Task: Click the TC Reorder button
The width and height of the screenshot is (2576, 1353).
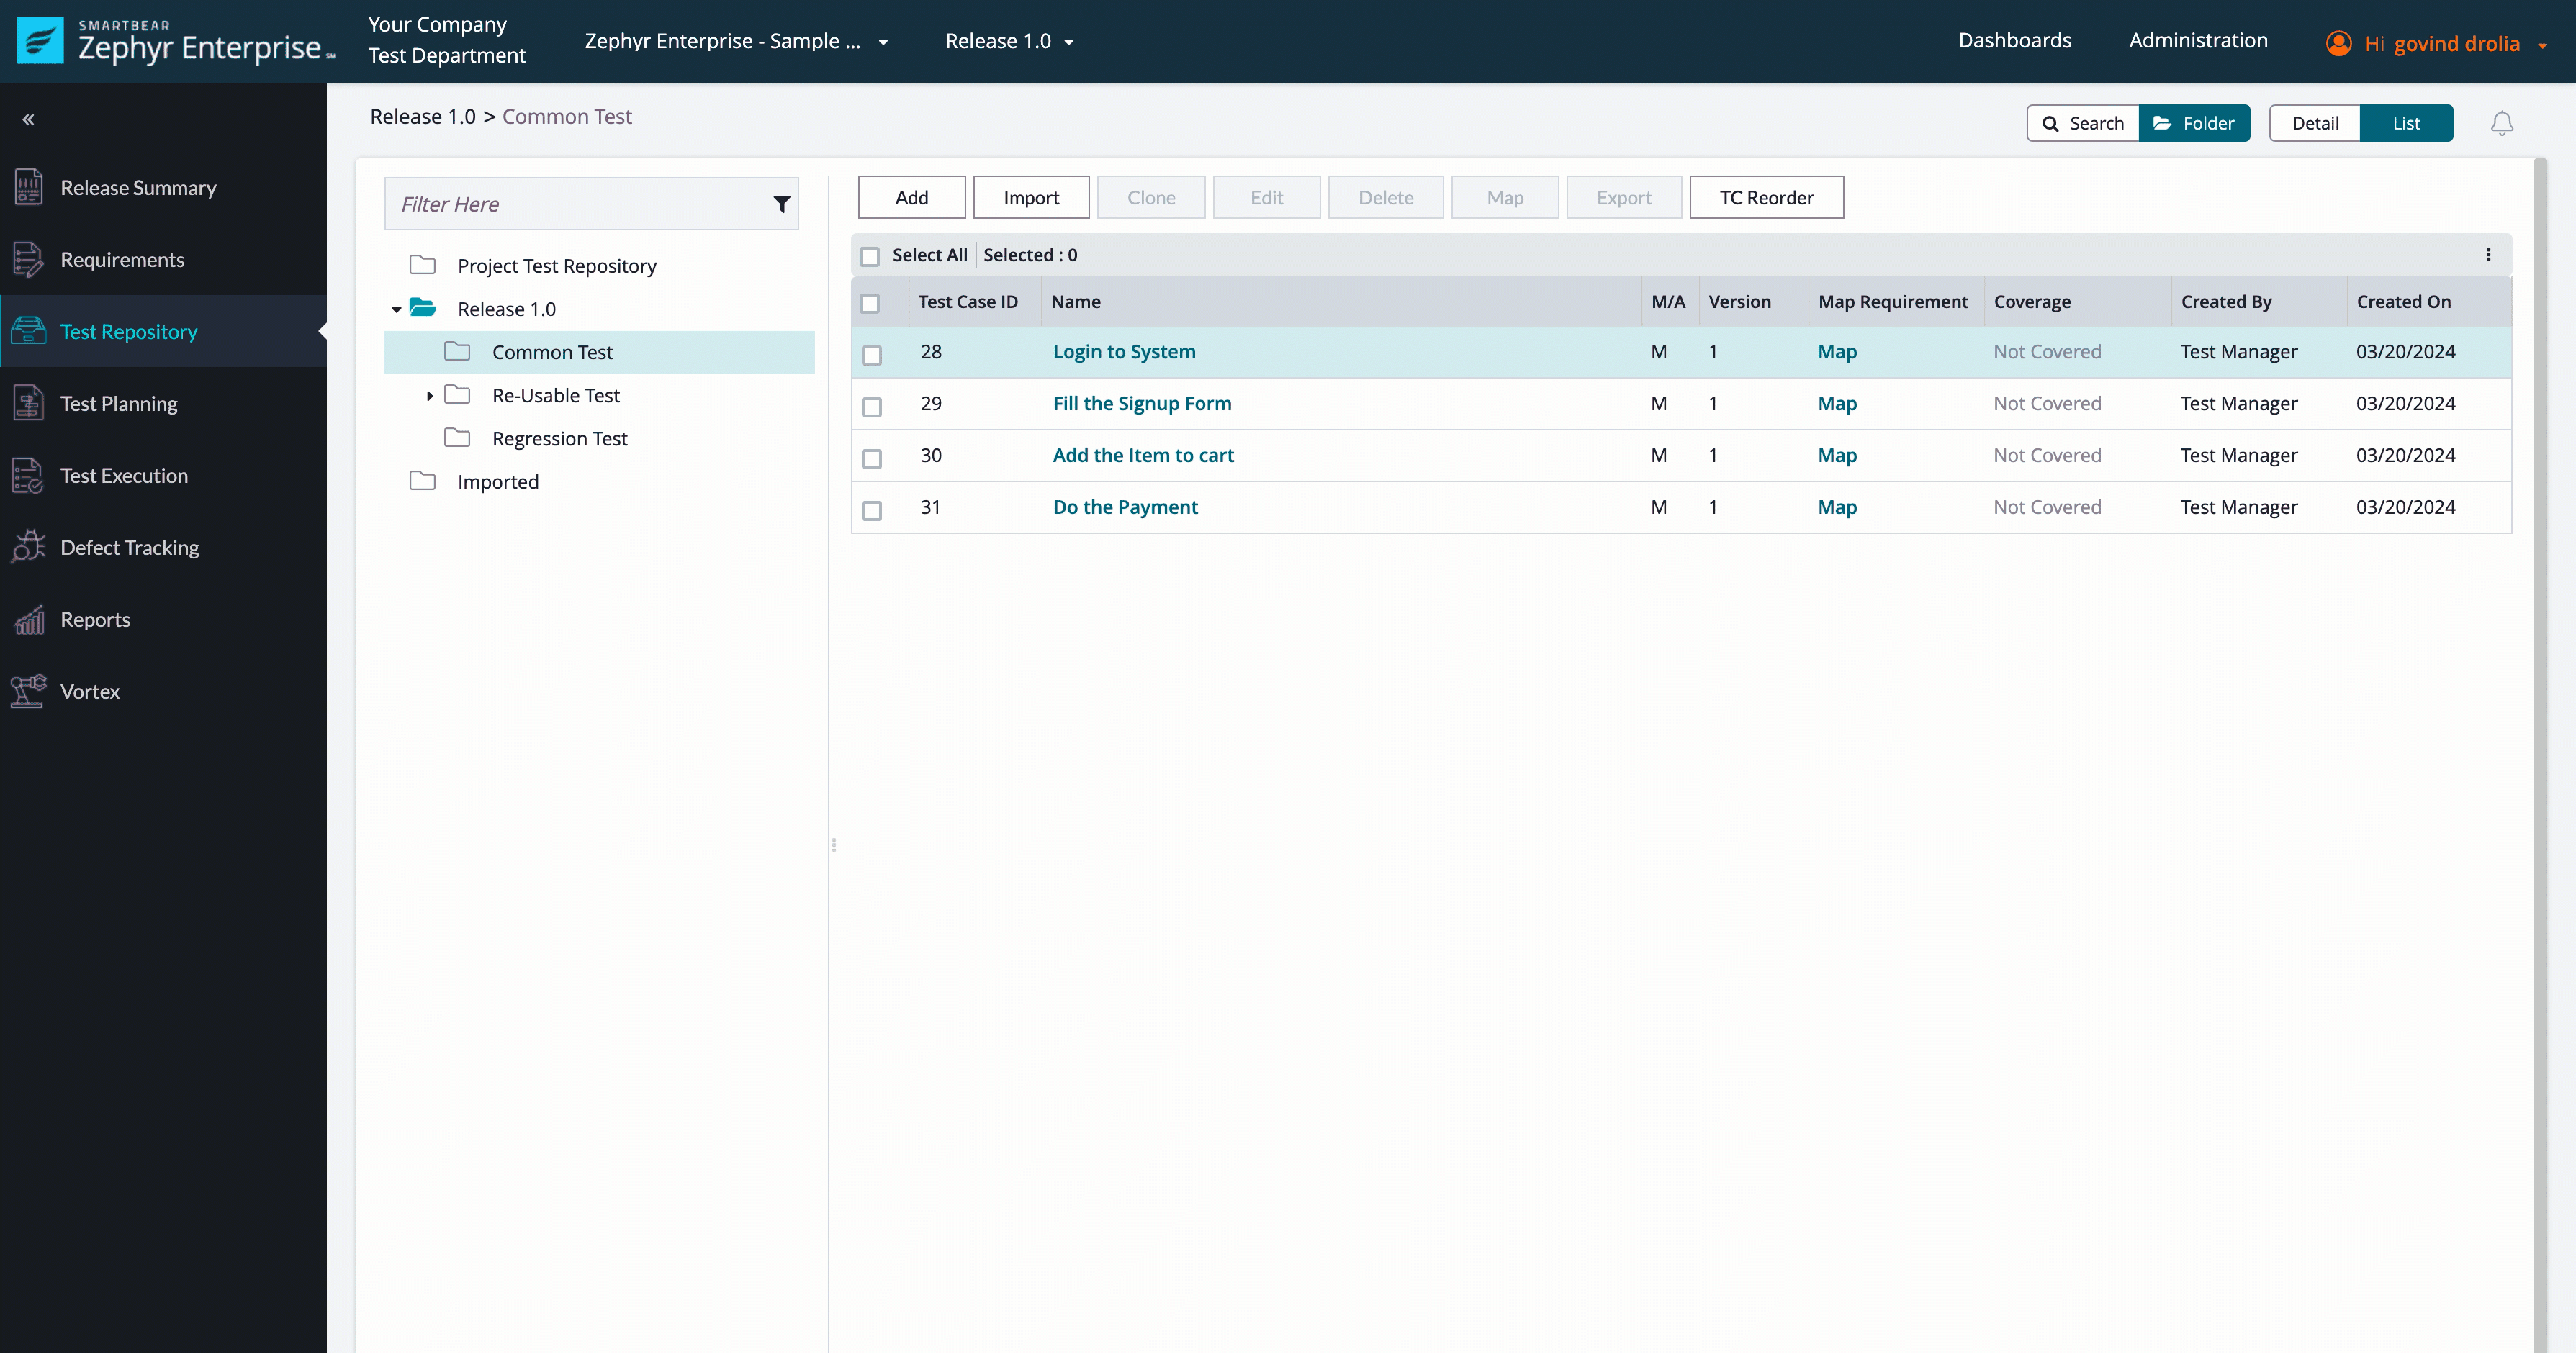Action: pos(1767,196)
